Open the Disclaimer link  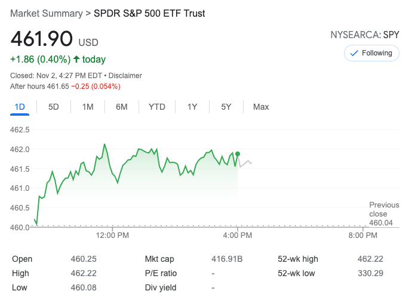coord(125,76)
